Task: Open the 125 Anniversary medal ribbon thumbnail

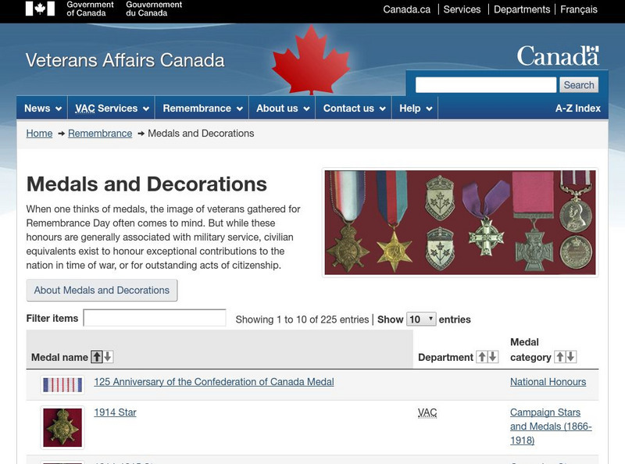Action: [x=62, y=385]
